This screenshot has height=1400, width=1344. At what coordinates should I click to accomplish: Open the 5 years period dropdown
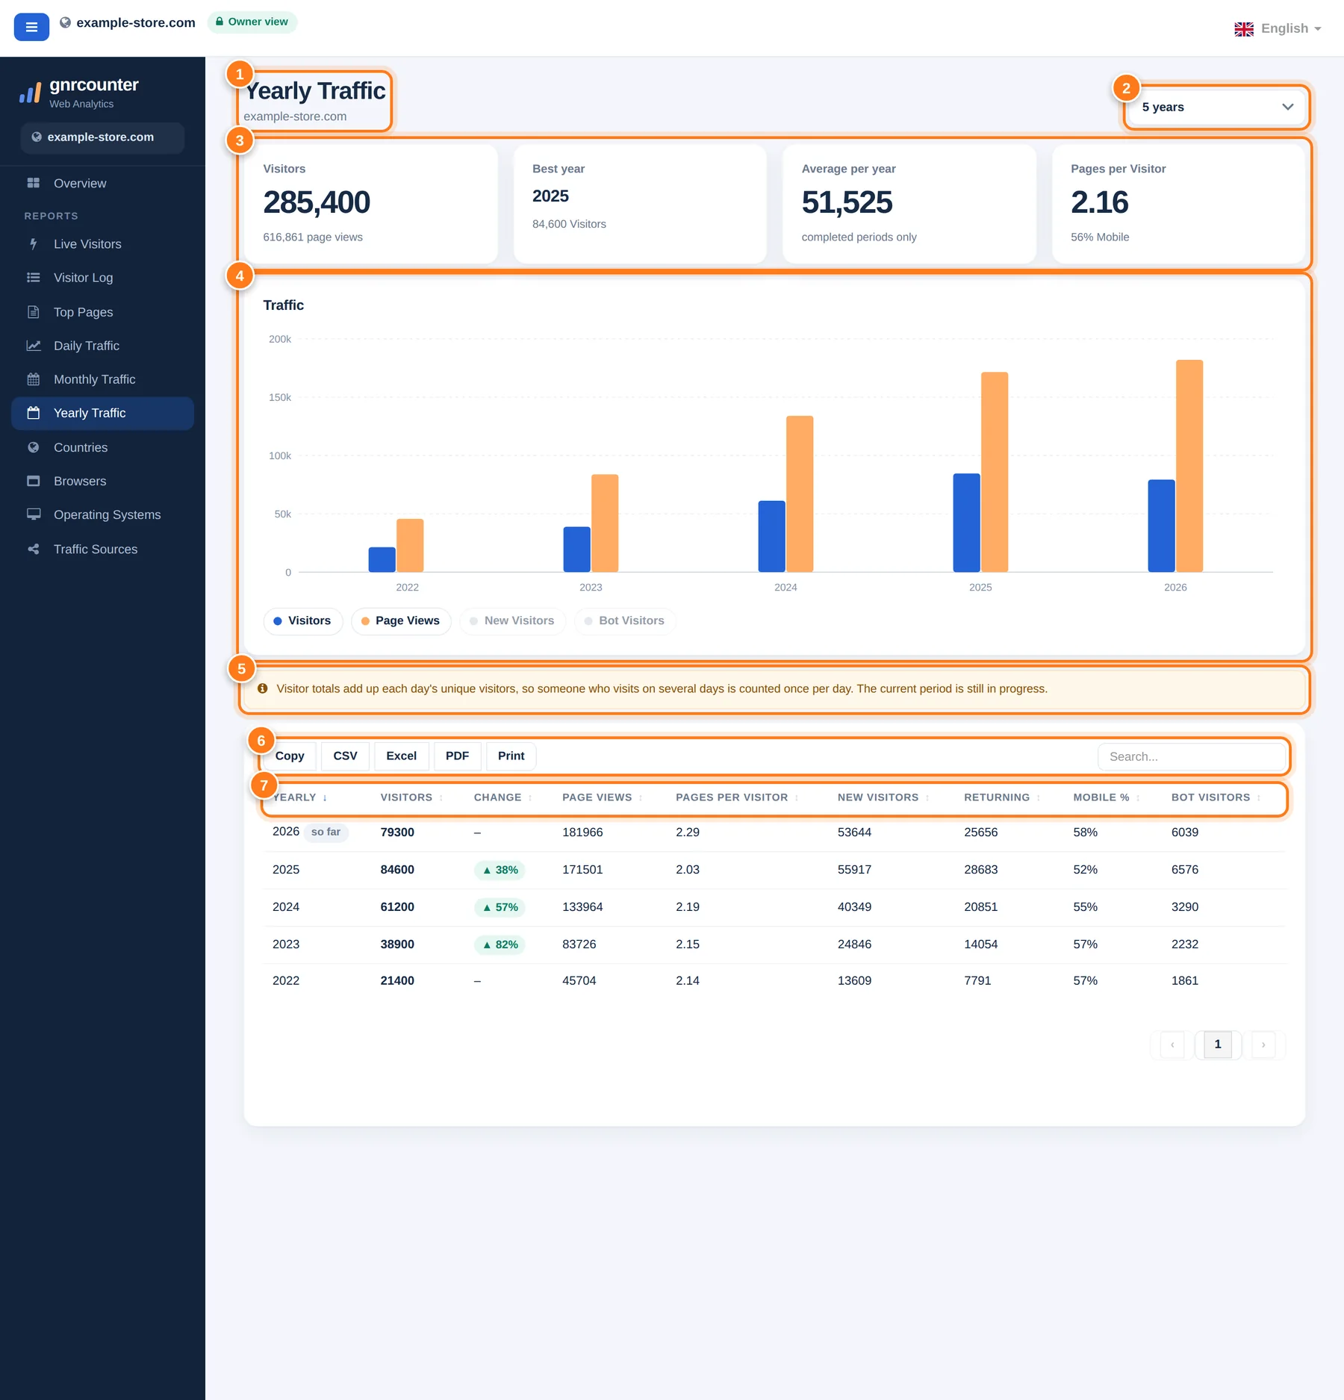pyautogui.click(x=1217, y=107)
